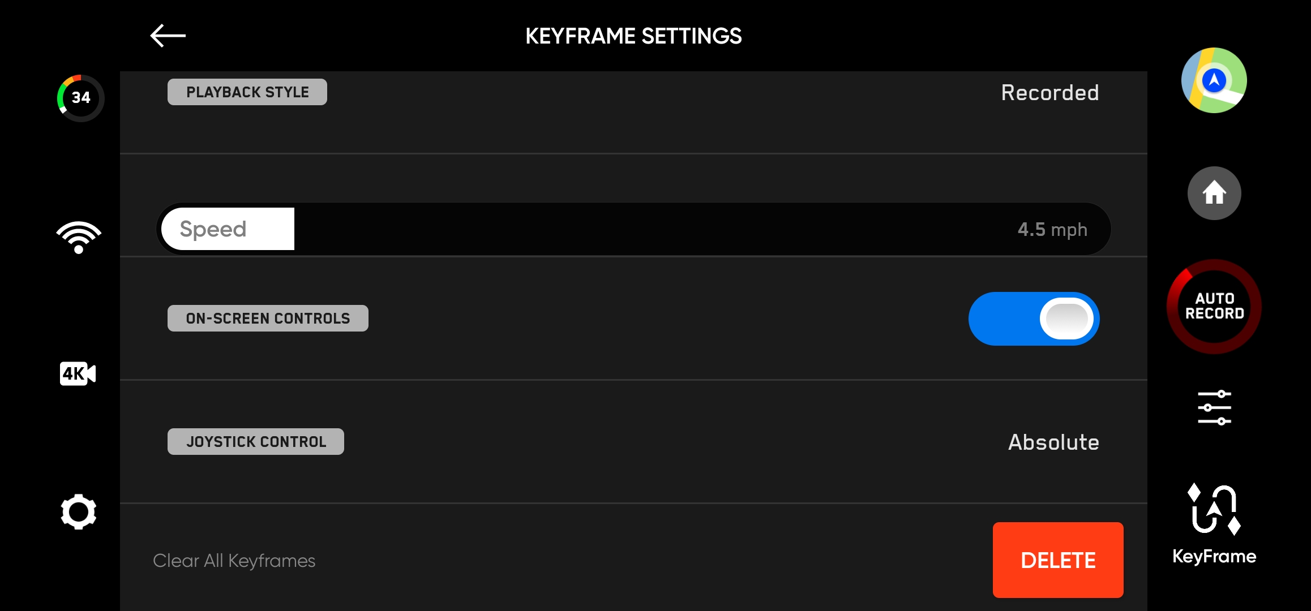This screenshot has height=611, width=1311.
Task: Click Clear All Keyframes
Action: click(x=234, y=560)
